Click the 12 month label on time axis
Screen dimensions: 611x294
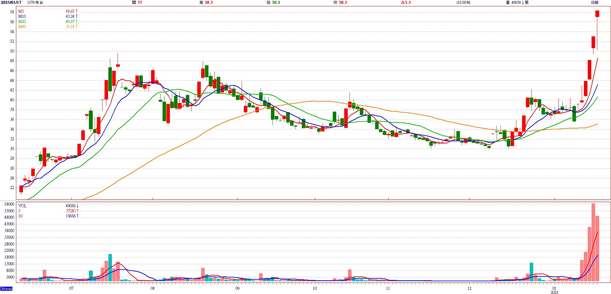(469, 288)
